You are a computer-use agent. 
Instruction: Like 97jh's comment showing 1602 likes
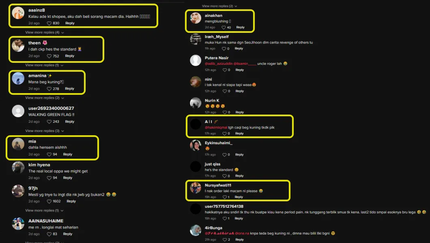pyautogui.click(x=49, y=201)
